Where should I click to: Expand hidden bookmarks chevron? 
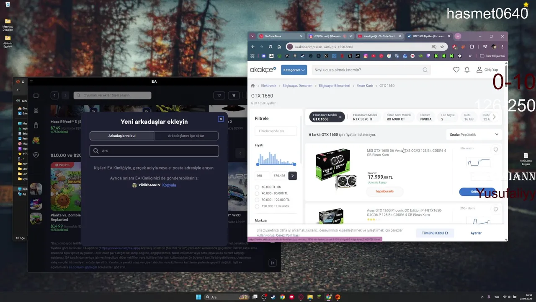[x=471, y=56]
